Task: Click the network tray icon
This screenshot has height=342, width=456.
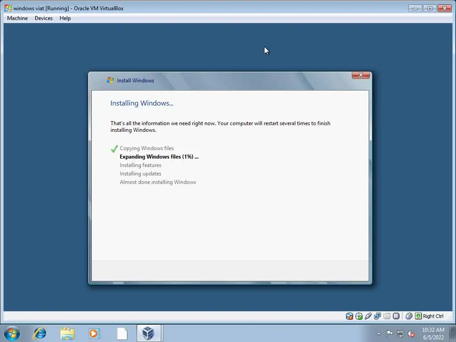Action: click(x=400, y=334)
